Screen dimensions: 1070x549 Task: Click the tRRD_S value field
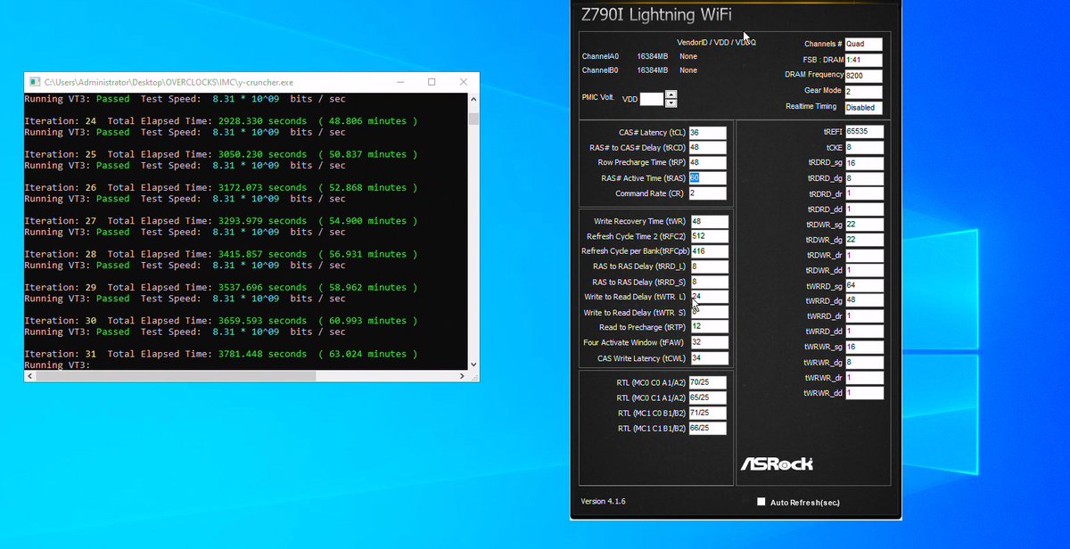pyautogui.click(x=709, y=282)
